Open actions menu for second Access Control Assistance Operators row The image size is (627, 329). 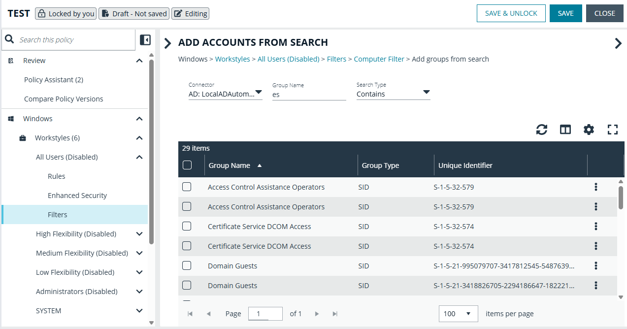[x=596, y=206]
